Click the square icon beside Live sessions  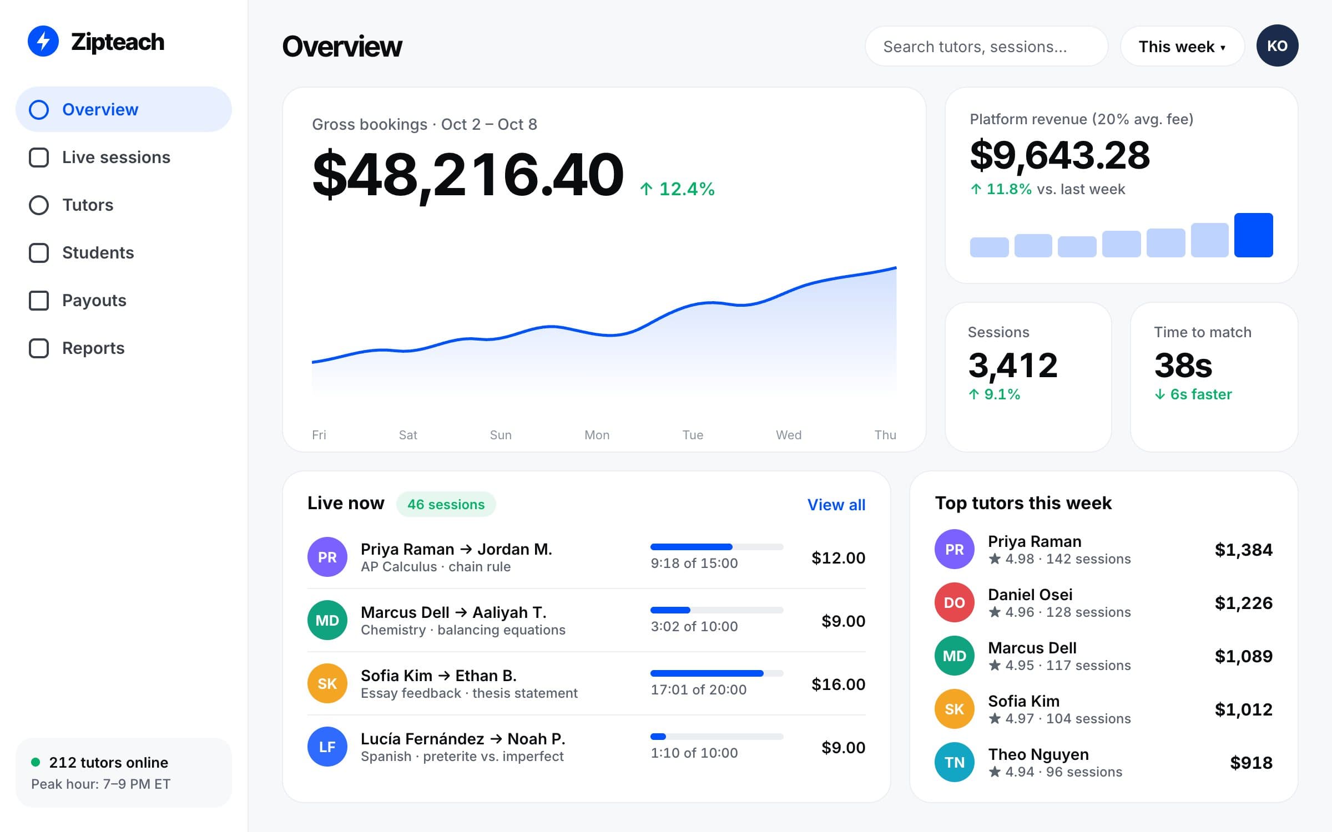(x=39, y=158)
